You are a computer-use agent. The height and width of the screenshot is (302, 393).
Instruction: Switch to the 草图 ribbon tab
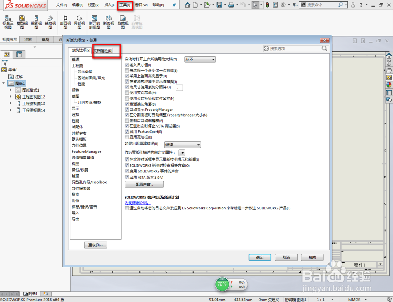tap(45, 39)
